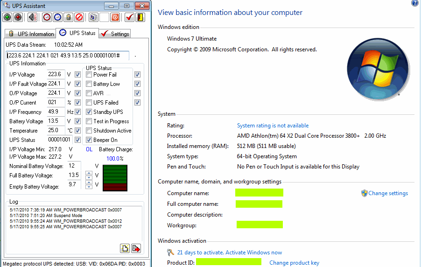421x267 pixels.
Task: Open the UPS Information tab
Action: click(x=31, y=34)
